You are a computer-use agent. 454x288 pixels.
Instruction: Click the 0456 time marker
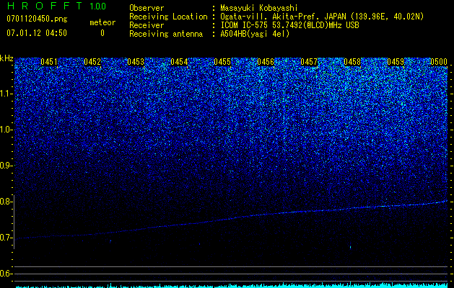click(266, 62)
